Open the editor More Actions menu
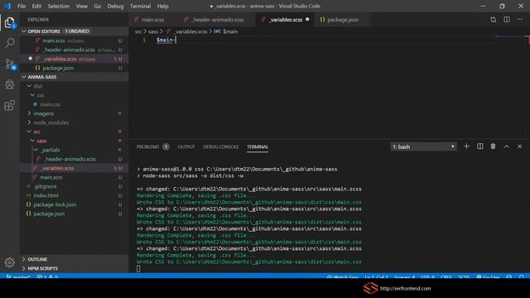 tap(519, 20)
